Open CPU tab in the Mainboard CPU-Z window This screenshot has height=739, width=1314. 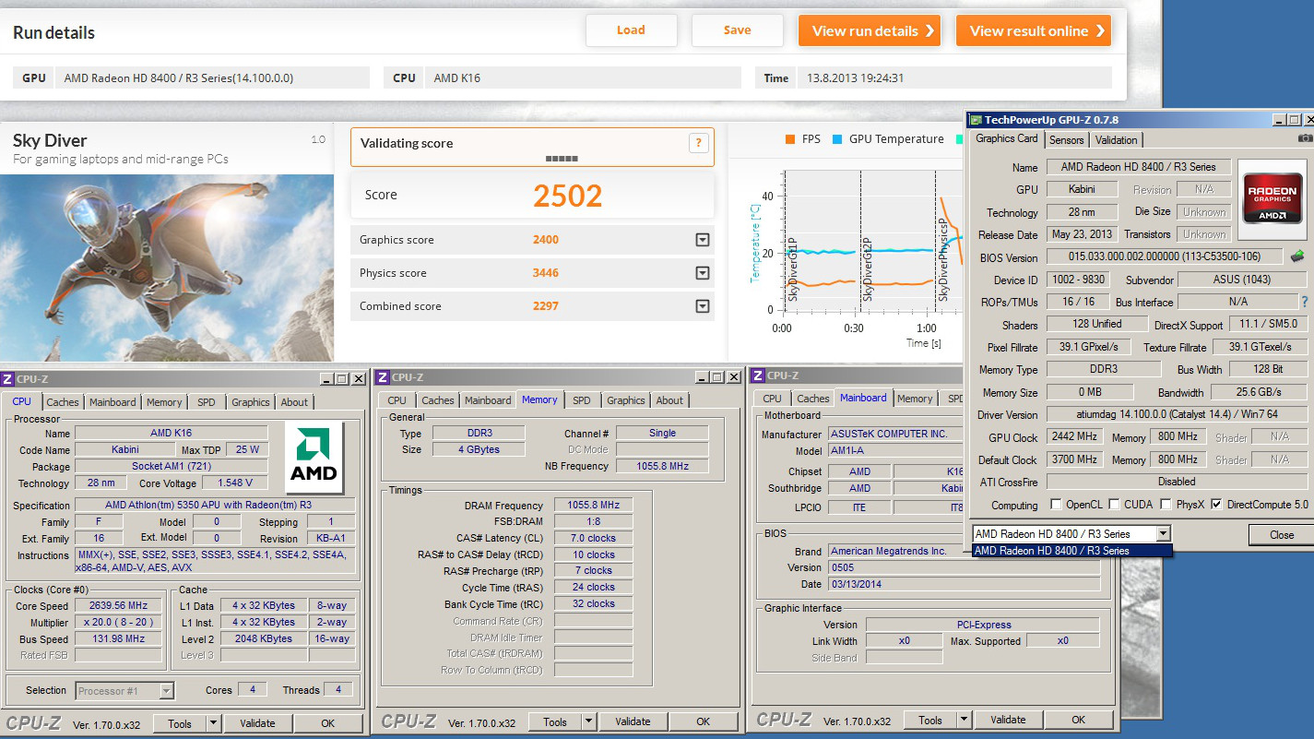773,399
